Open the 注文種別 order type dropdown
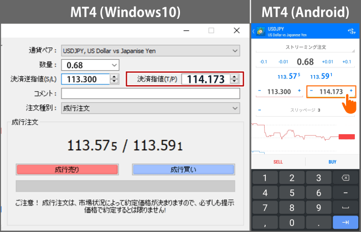This screenshot has height=232, width=361. pyautogui.click(x=151, y=108)
